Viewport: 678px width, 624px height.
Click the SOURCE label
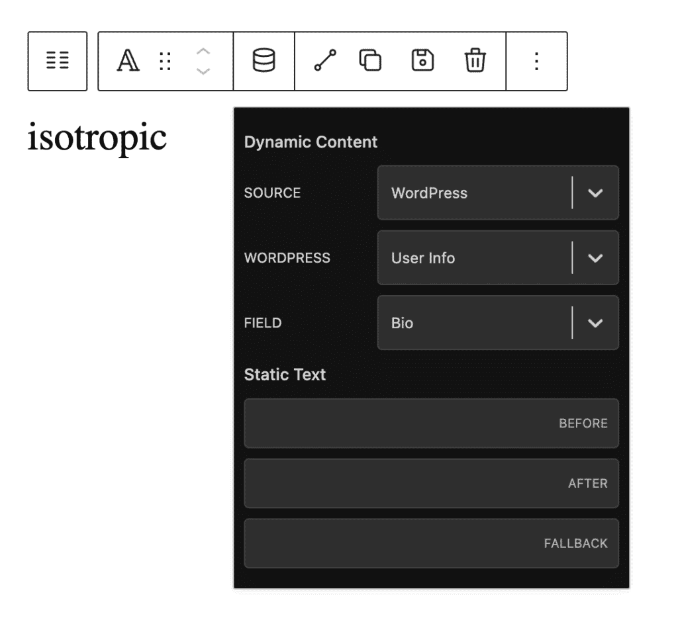click(x=272, y=193)
